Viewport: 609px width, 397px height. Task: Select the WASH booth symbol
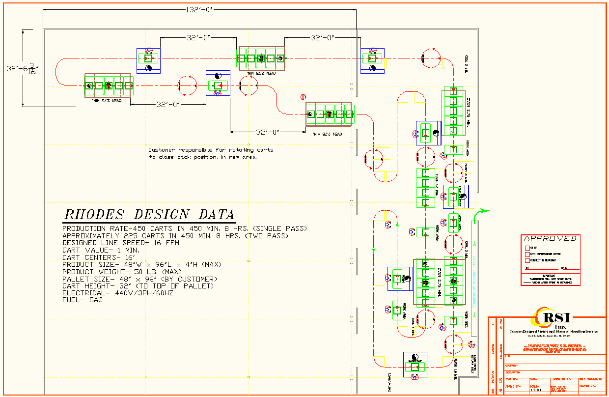coord(400,279)
